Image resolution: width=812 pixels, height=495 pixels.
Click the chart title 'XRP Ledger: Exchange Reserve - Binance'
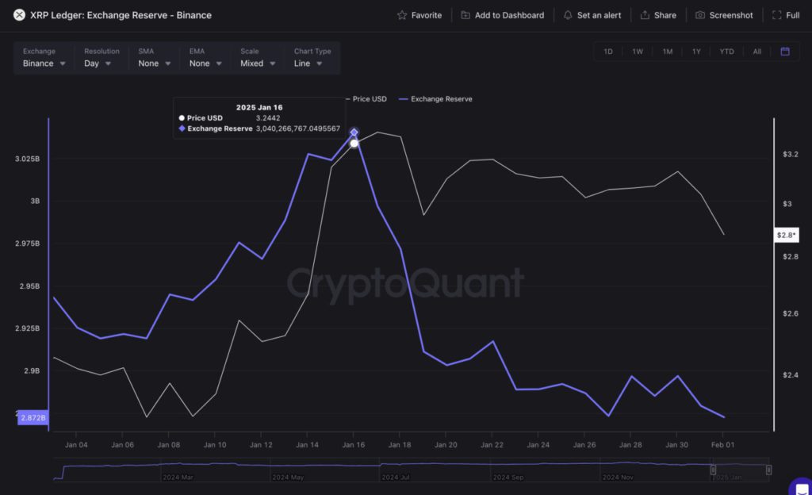tap(121, 15)
